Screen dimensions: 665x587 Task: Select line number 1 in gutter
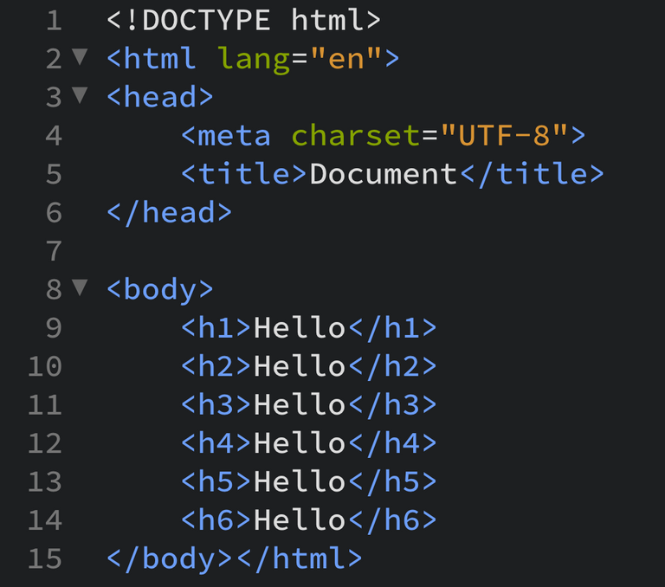click(55, 21)
